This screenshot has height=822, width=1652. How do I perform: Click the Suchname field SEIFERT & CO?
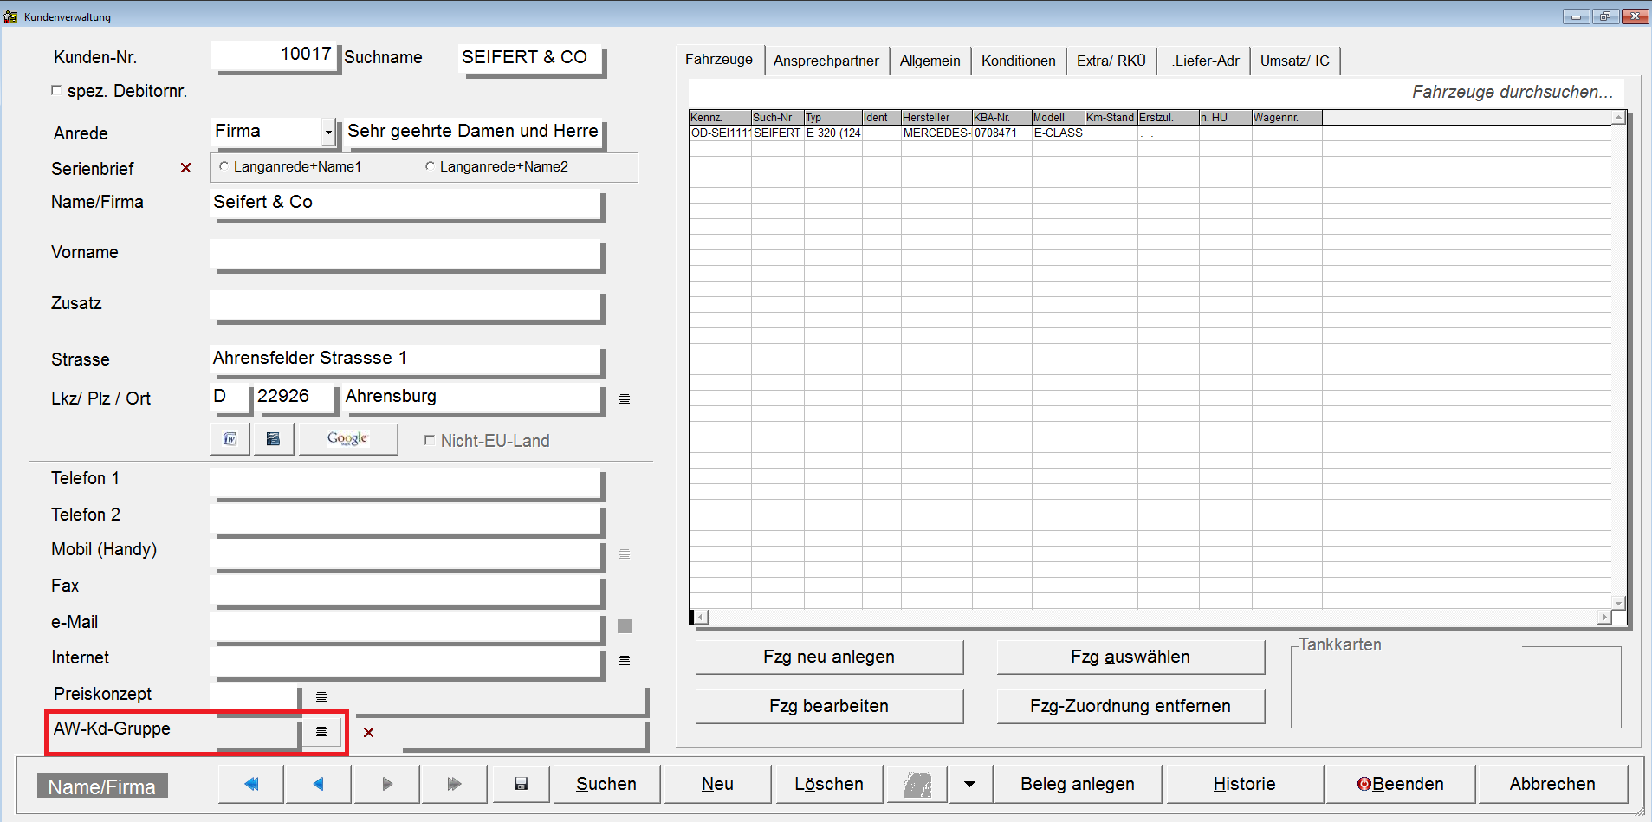click(531, 59)
